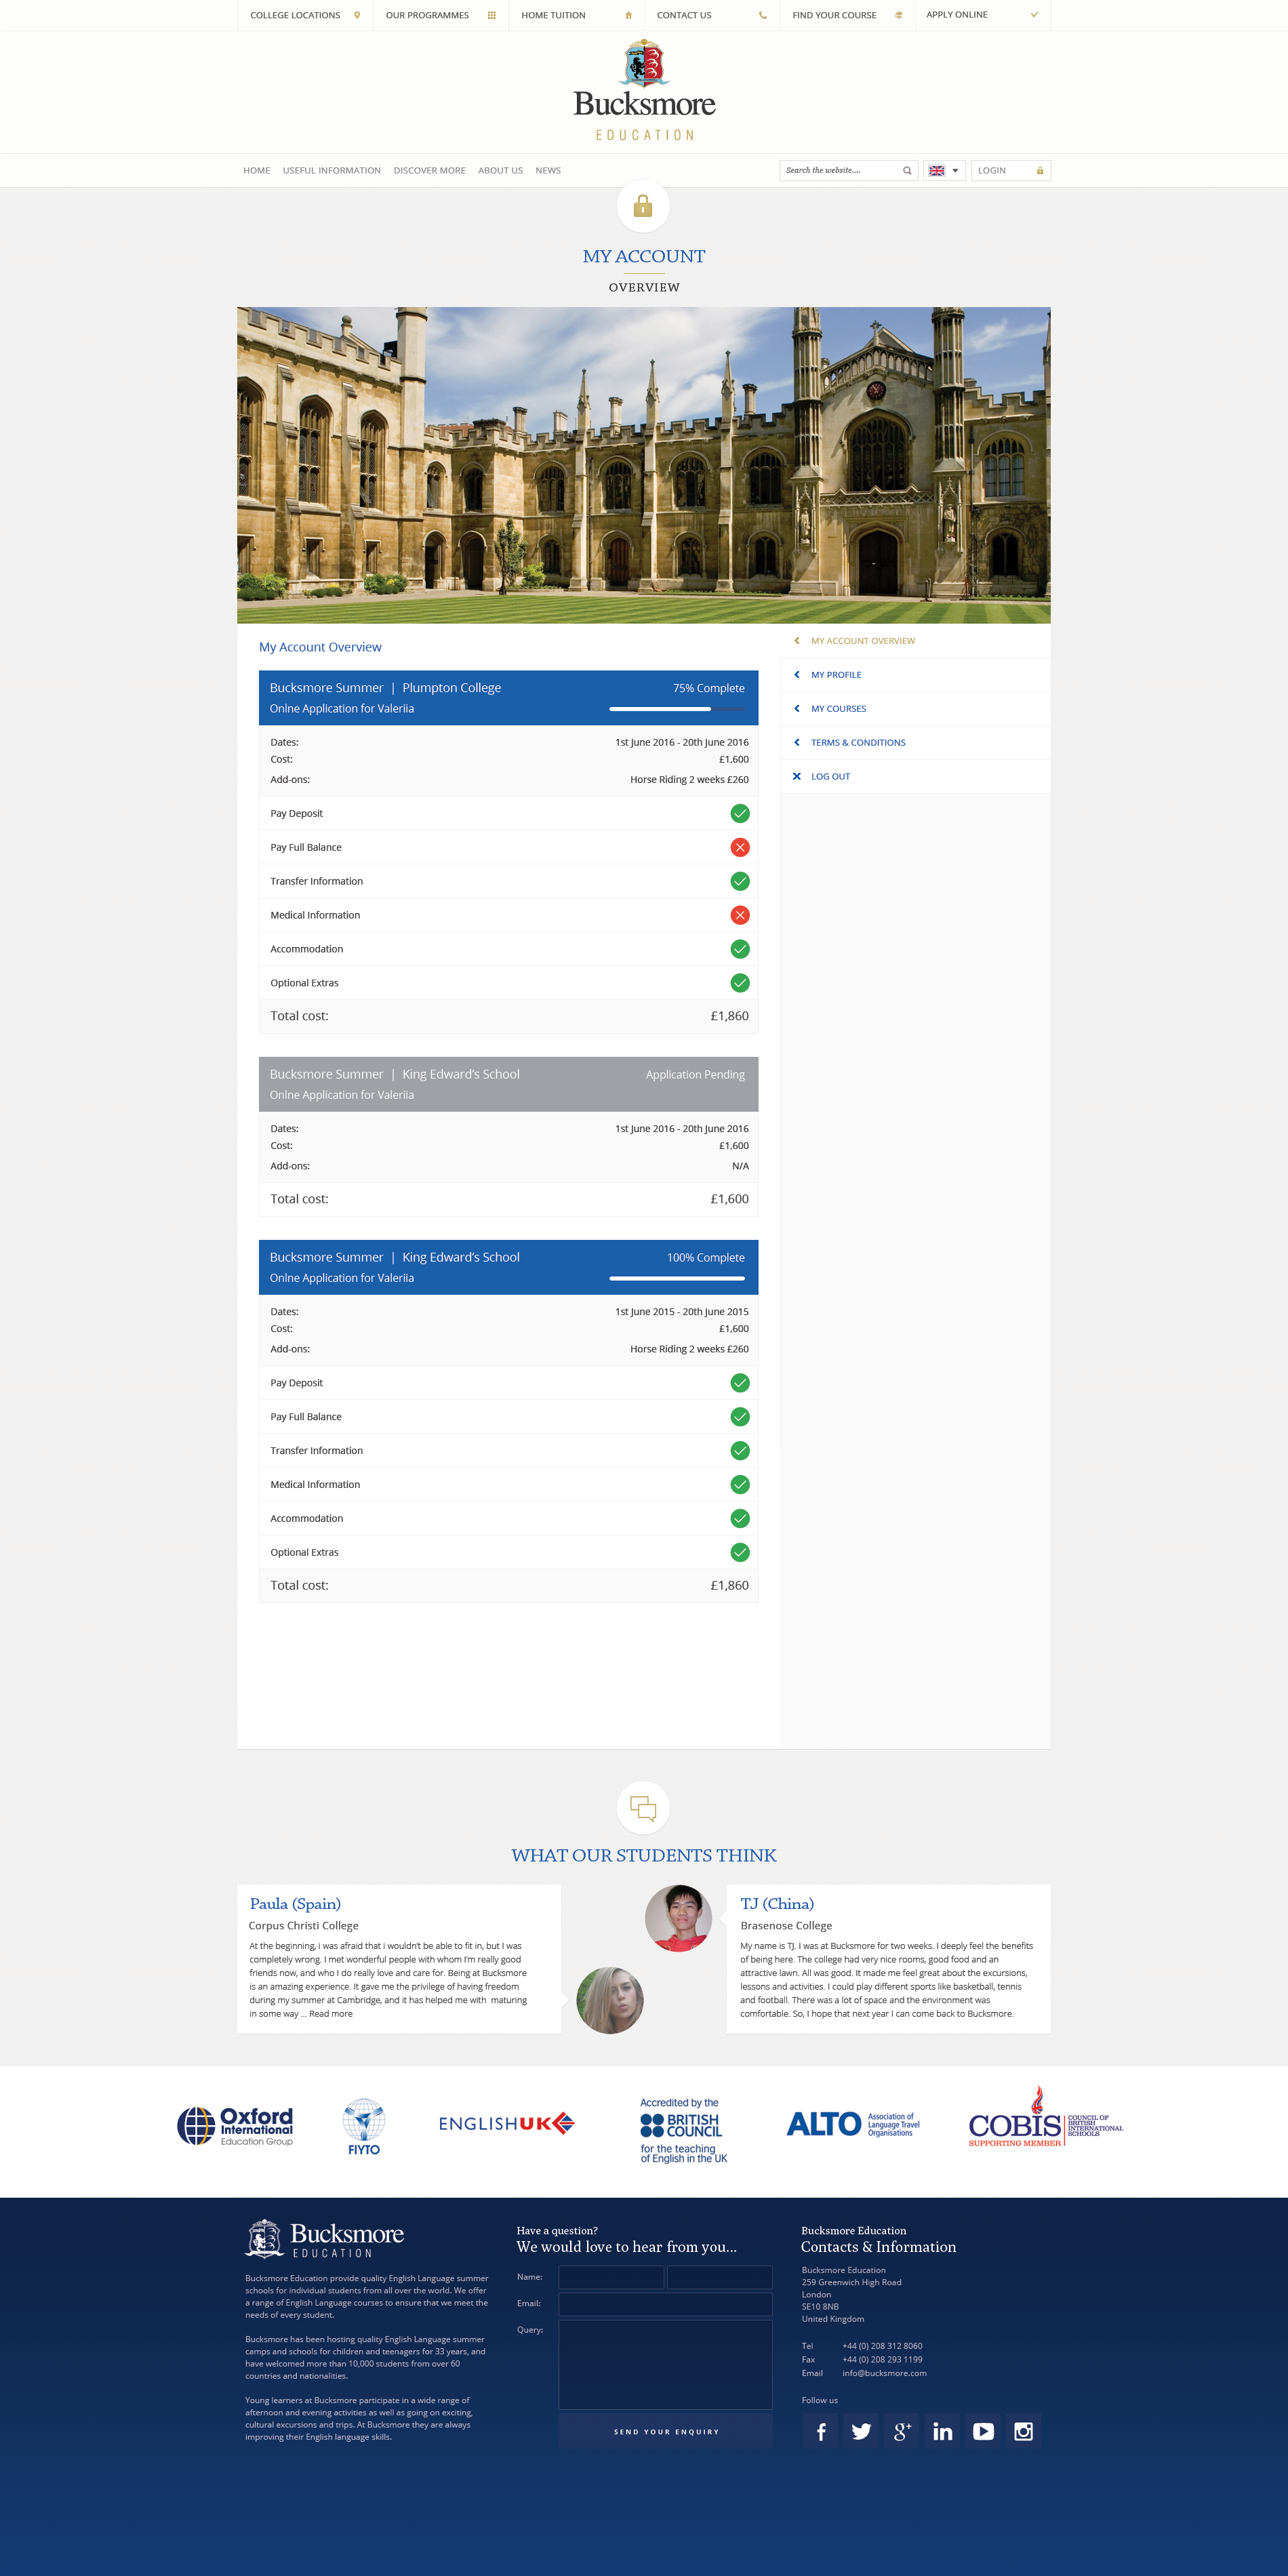Click Send Your Enquiry button
1288x2576 pixels.
(x=666, y=2432)
